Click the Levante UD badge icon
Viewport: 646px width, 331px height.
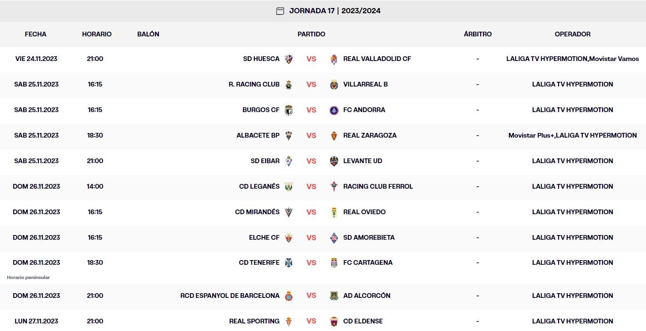point(334,161)
